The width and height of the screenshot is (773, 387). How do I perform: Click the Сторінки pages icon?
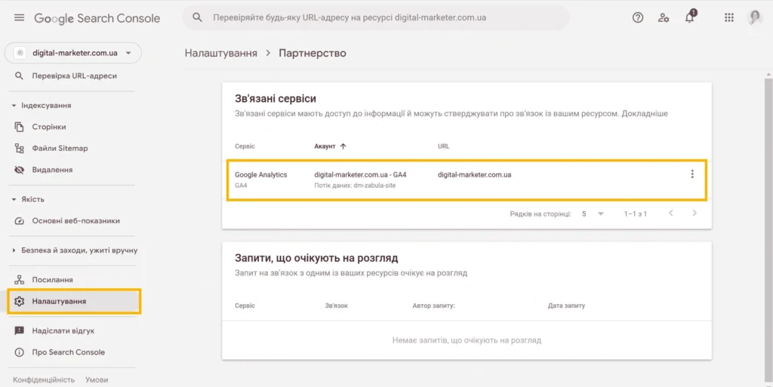click(x=19, y=127)
